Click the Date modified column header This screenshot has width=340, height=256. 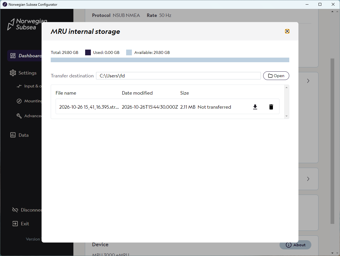[x=137, y=93]
